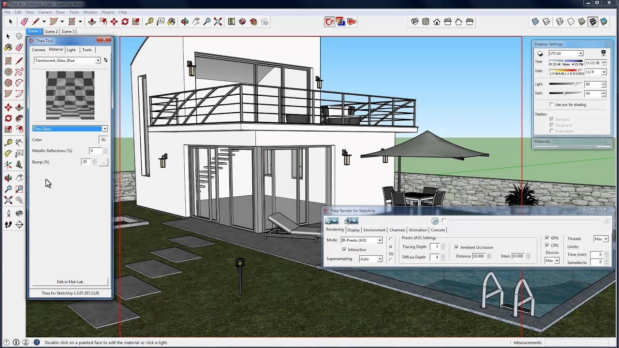Toggle the Ambient Occlusion checkbox
Viewport: 619px width, 348px height.
(x=456, y=247)
